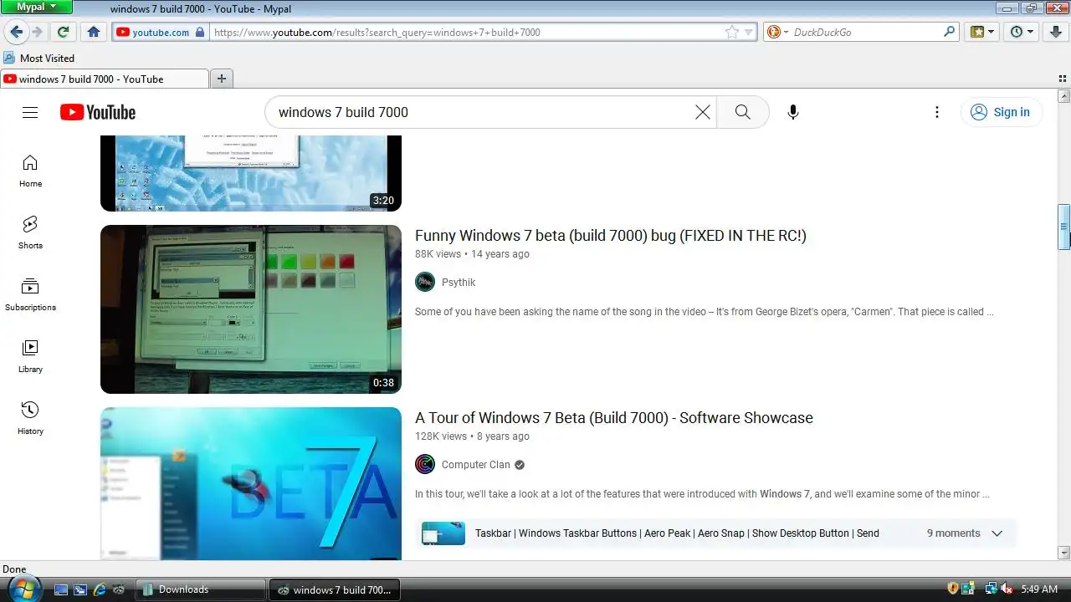Select the windows 7 build 700... taskbar button
Viewport: 1071px width, 602px height.
335,589
